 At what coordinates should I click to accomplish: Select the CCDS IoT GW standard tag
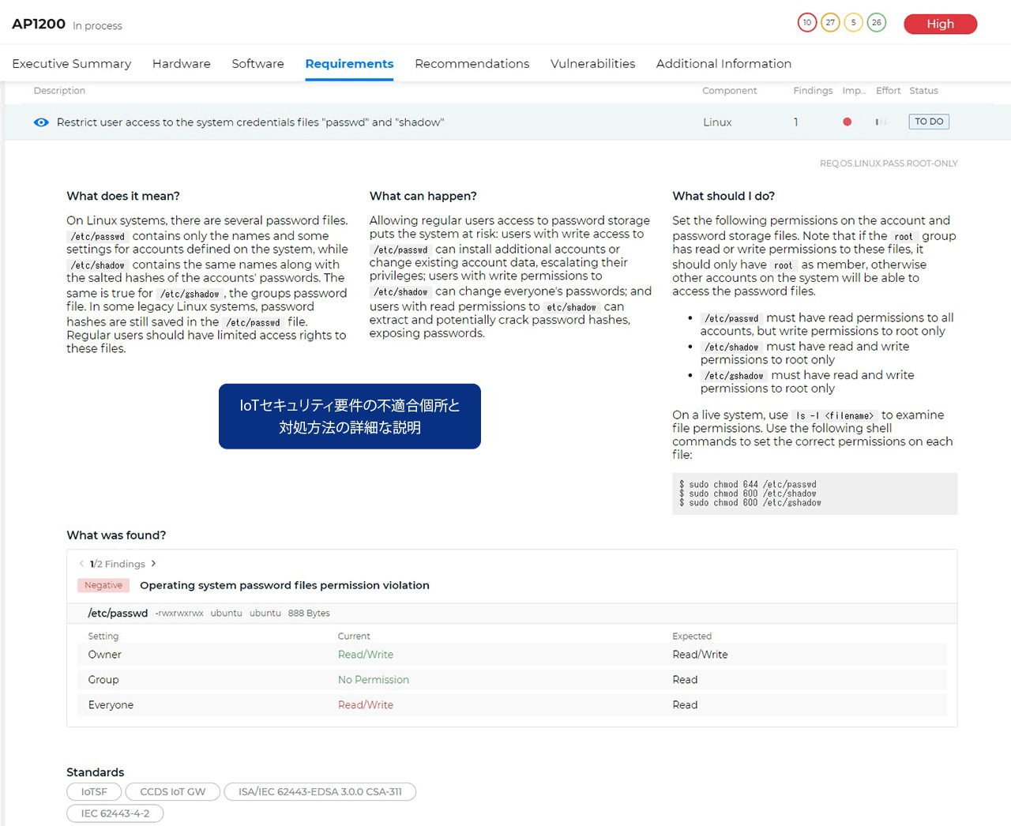tap(173, 791)
